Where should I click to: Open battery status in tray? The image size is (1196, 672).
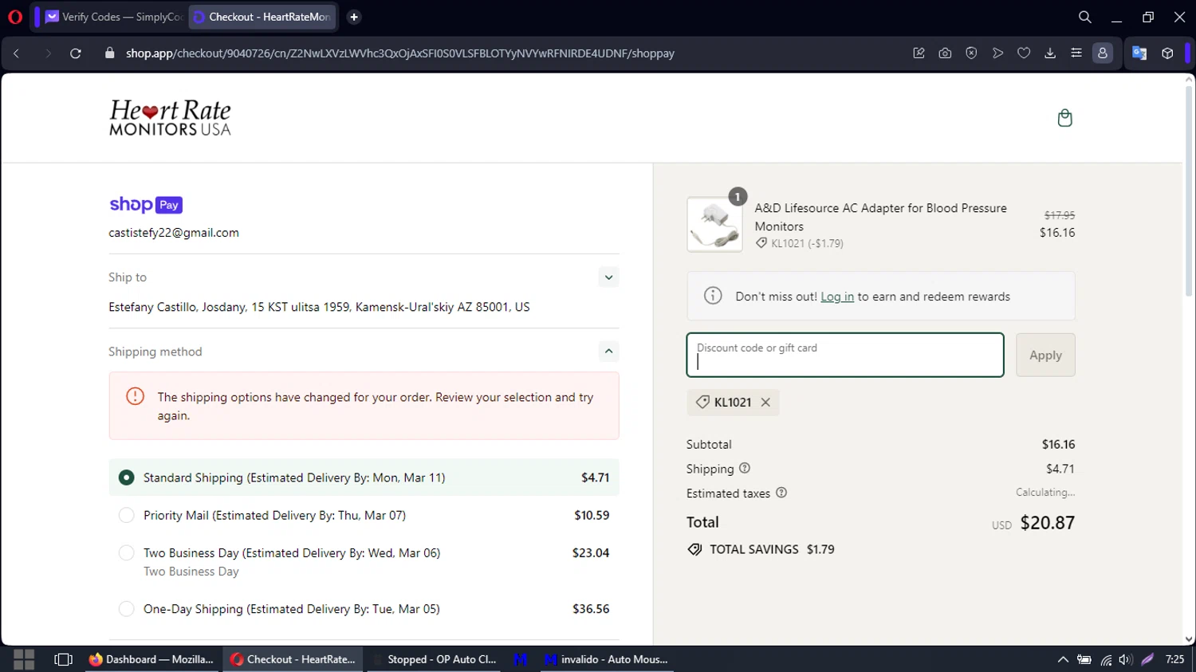(x=1084, y=659)
